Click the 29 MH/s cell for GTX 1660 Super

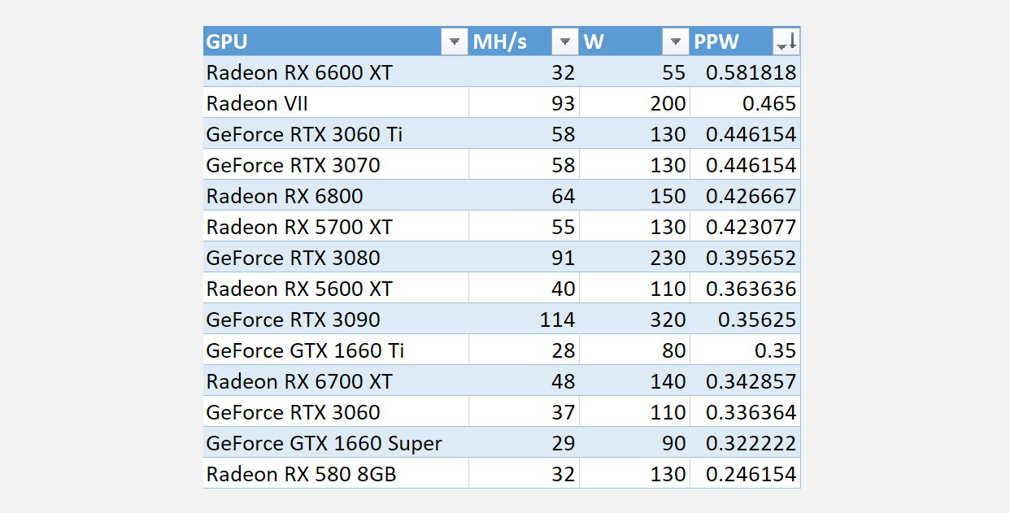(x=525, y=443)
